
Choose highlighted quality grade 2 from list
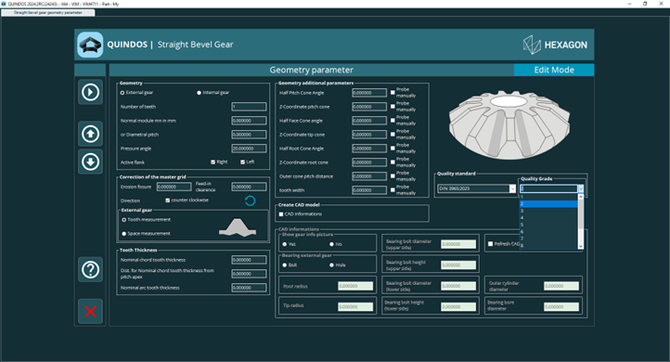(x=548, y=204)
